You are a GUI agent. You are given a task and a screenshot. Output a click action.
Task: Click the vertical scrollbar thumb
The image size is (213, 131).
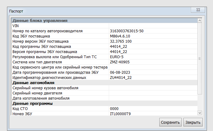(x=200, y=58)
